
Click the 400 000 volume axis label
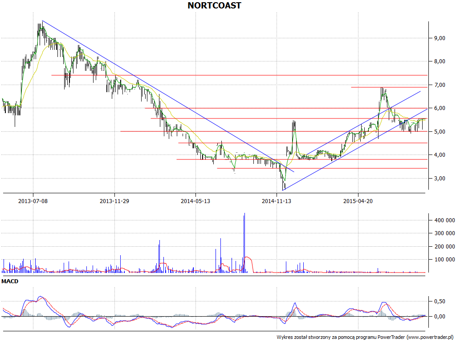tap(444, 220)
